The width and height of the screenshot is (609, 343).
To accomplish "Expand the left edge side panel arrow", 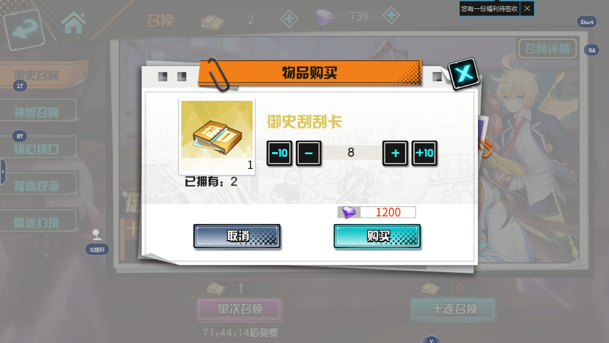I will coord(3,171).
